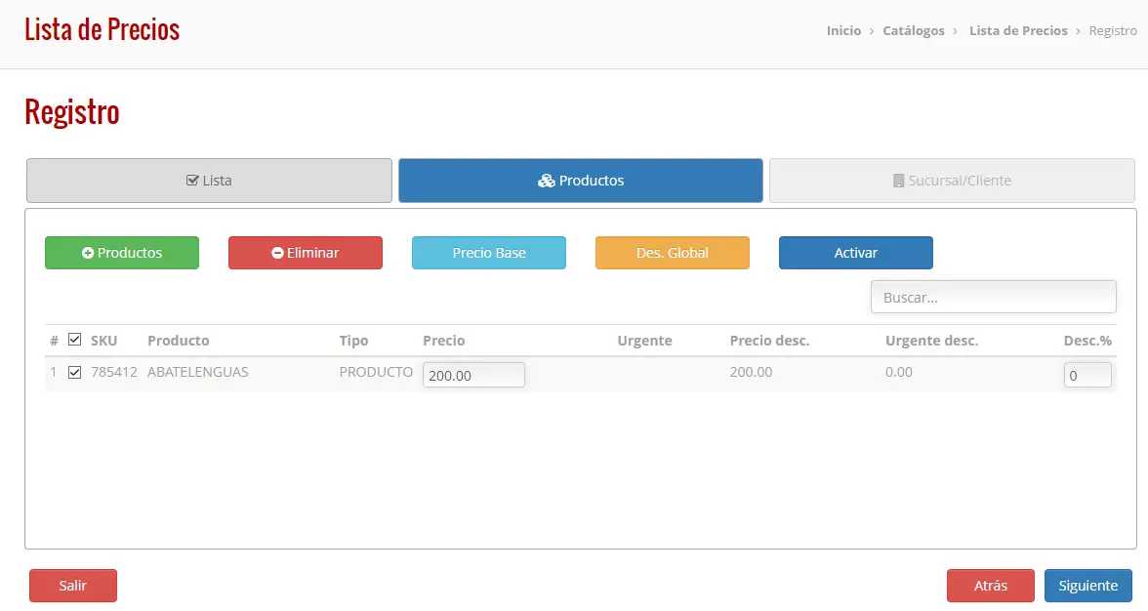1148x611 pixels.
Task: Click the Desc.% input for ABATELENGUAS
Action: [x=1087, y=375]
